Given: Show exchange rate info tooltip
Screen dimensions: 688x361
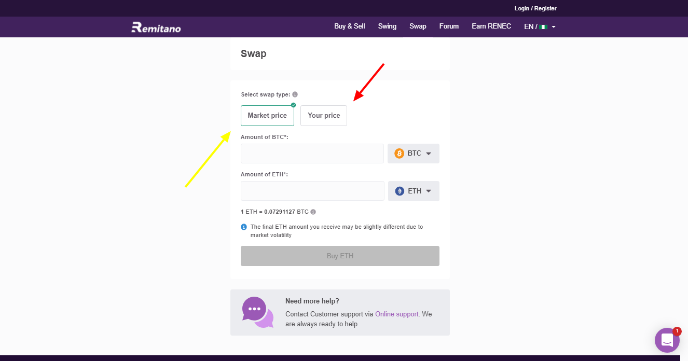Looking at the screenshot, I should point(313,212).
